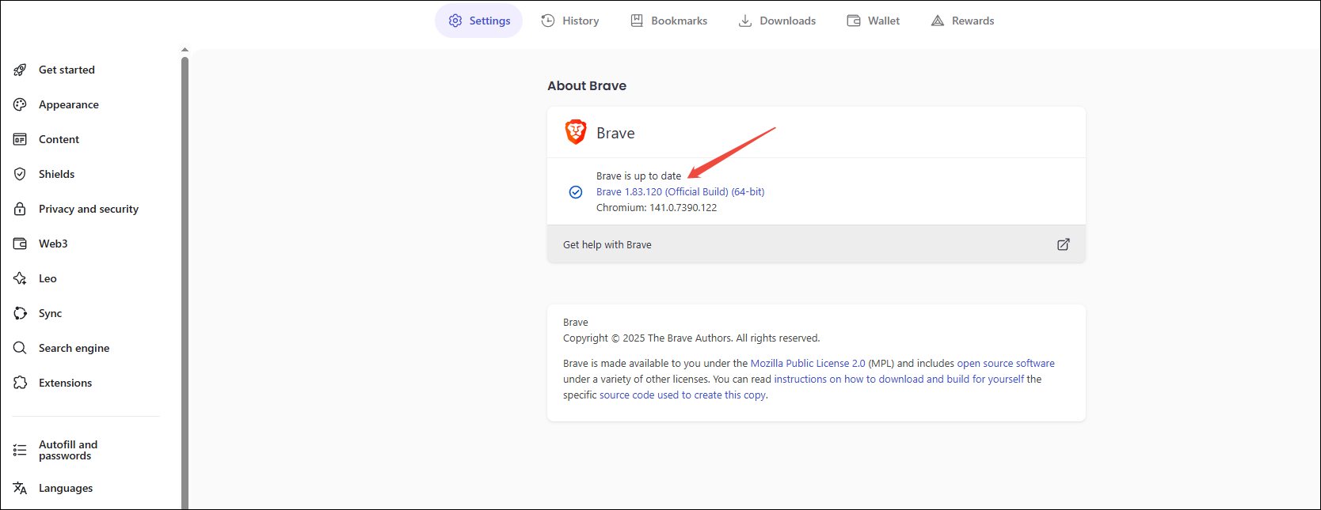Click the Extensions puzzle icon
The image size is (1321, 510).
coord(20,383)
